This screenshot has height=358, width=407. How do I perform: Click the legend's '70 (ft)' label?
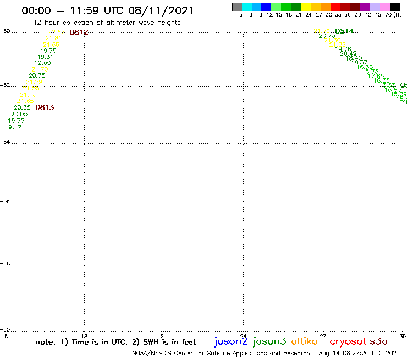(393, 15)
